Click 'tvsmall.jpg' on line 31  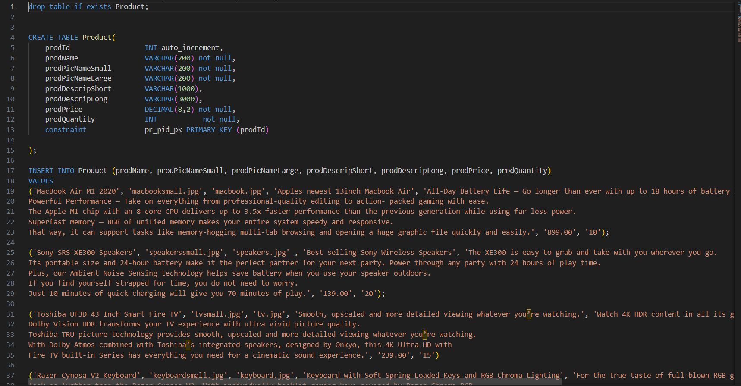point(217,314)
